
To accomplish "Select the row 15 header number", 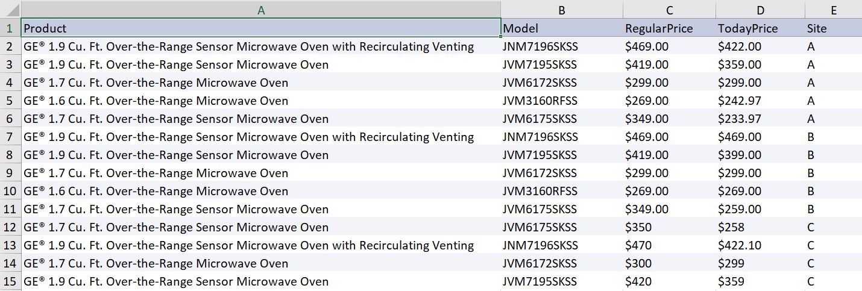I will coord(10,281).
